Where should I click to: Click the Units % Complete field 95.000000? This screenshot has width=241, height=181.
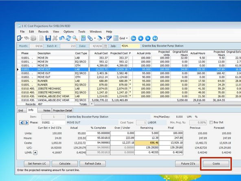pos(98,133)
